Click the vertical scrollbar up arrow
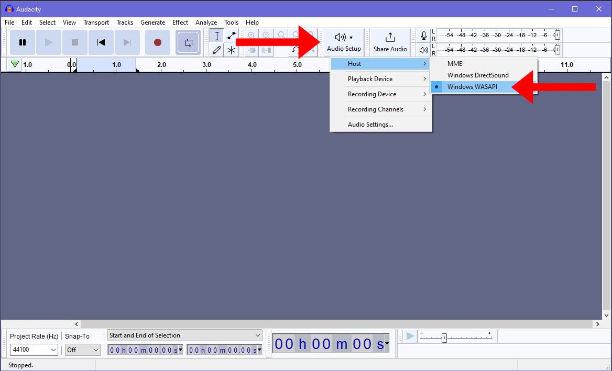The width and height of the screenshot is (612, 371). coord(606,77)
